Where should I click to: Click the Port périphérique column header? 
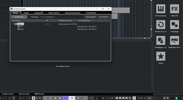(x=87, y=20)
